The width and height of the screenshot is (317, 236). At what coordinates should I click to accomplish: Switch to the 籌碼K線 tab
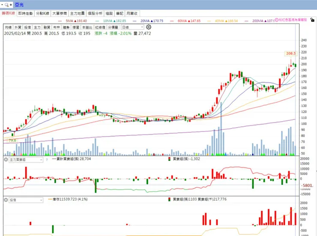tap(9, 13)
